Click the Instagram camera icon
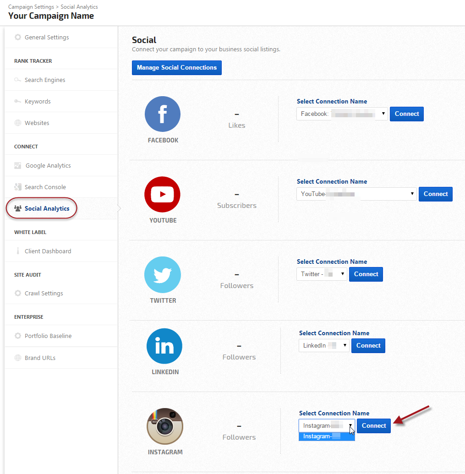Screen dimensions: 465x474 point(164,426)
